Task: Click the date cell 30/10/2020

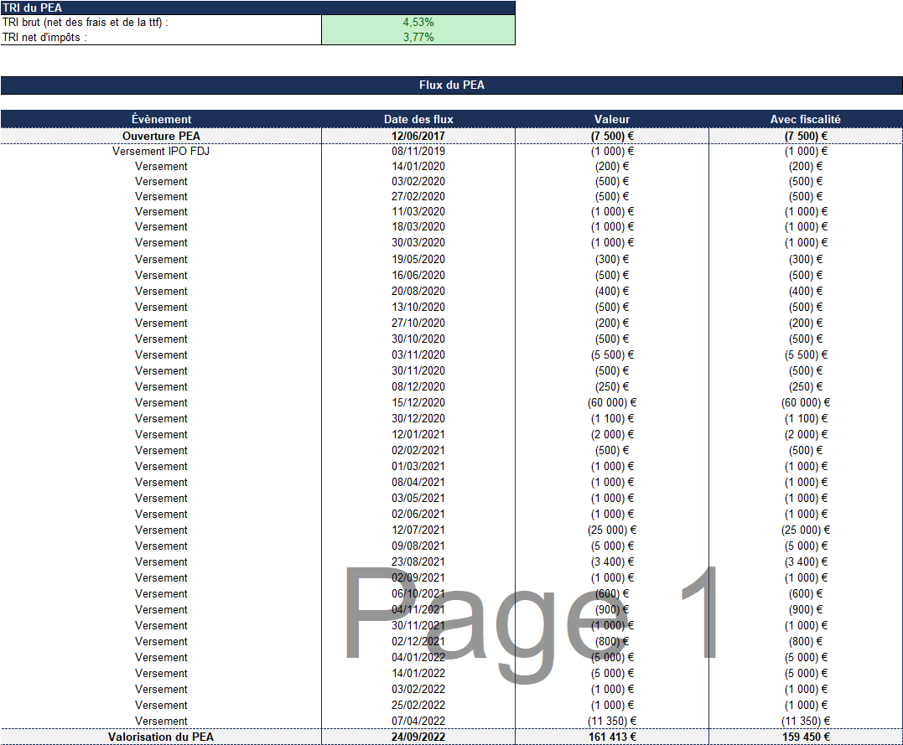Action: (x=418, y=339)
